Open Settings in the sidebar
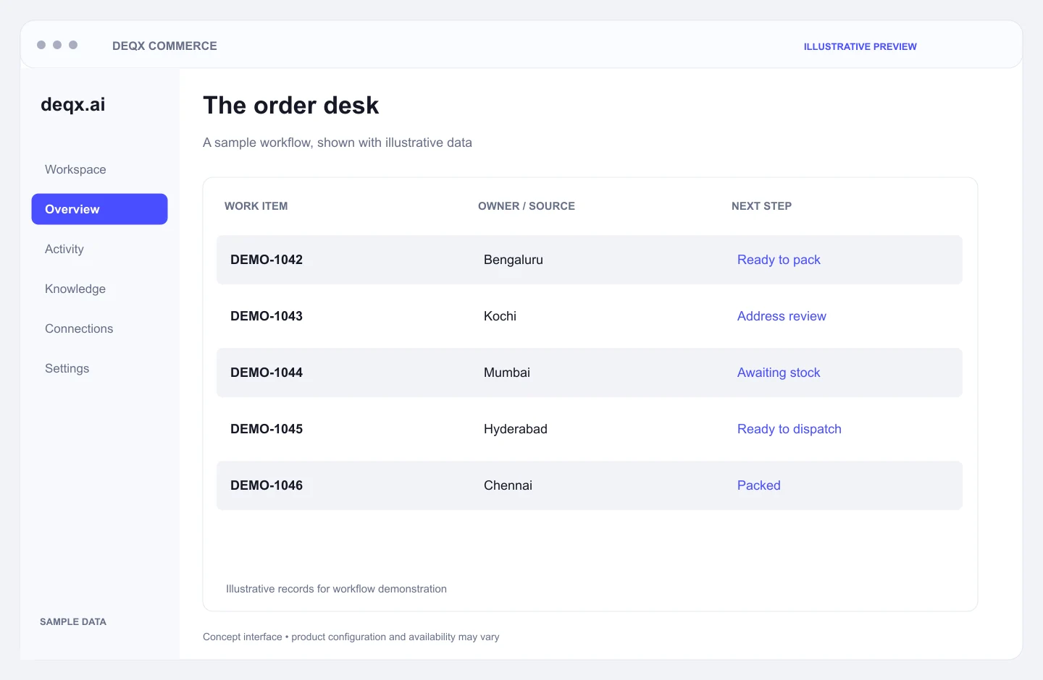 point(67,368)
